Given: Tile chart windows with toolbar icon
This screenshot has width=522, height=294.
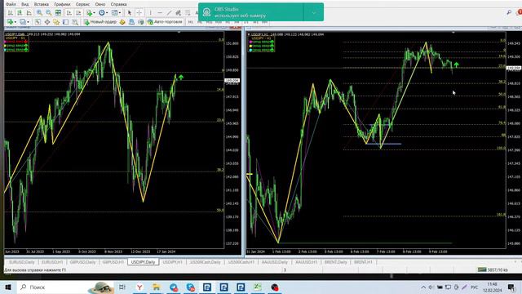Looking at the screenshot, I should [x=58, y=13].
